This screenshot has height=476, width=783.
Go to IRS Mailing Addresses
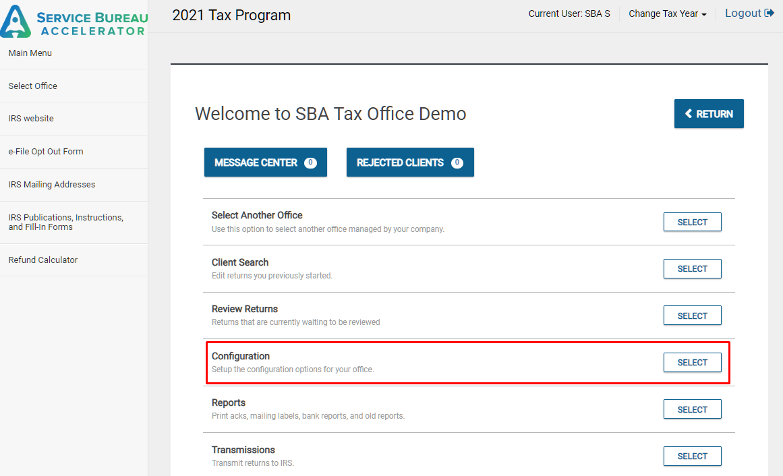(52, 185)
